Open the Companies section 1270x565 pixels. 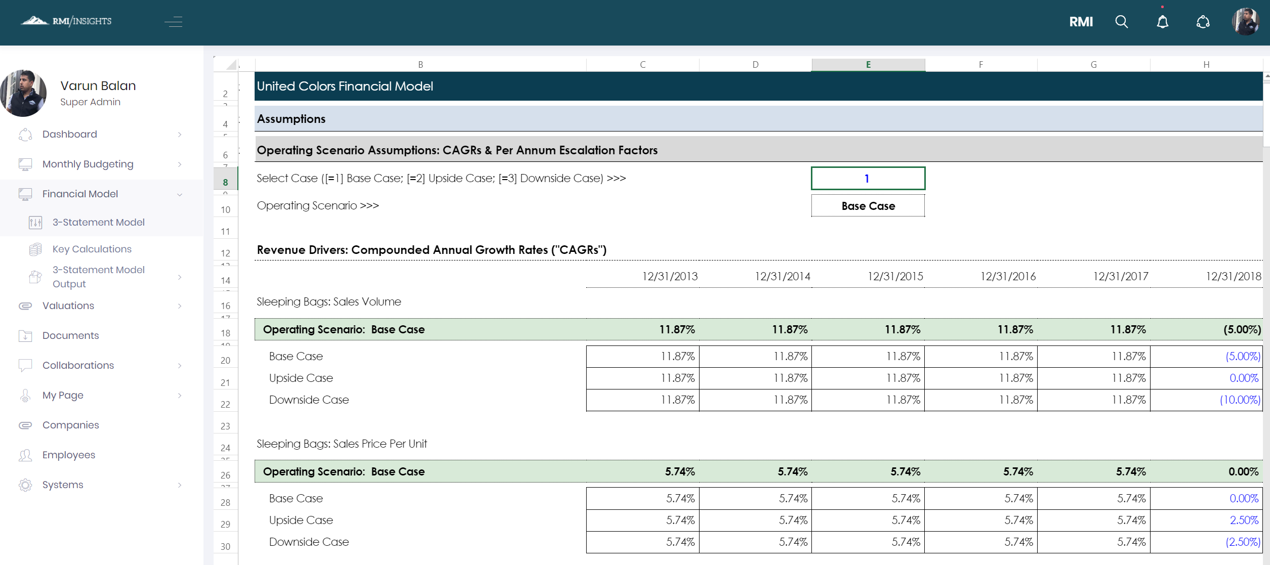coord(70,425)
